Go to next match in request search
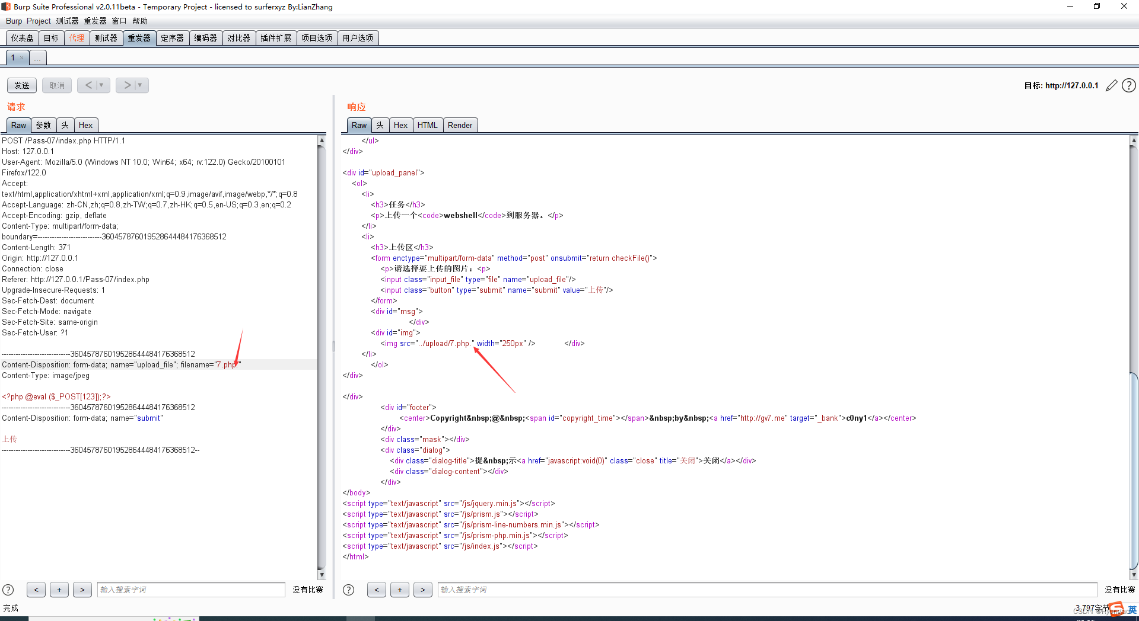 [x=82, y=590]
